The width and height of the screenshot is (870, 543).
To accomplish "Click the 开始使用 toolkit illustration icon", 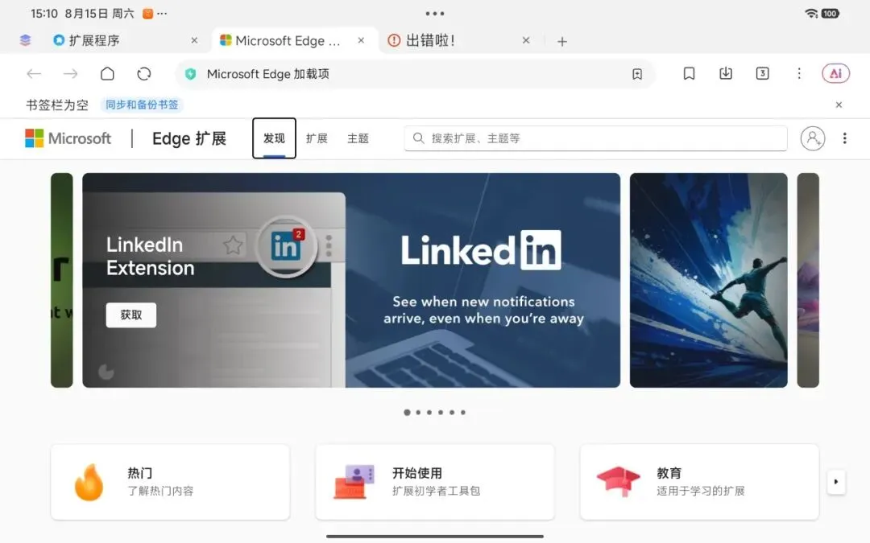I will pos(354,482).
